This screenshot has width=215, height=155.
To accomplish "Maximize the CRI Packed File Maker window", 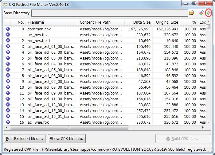I will (x=194, y=3).
